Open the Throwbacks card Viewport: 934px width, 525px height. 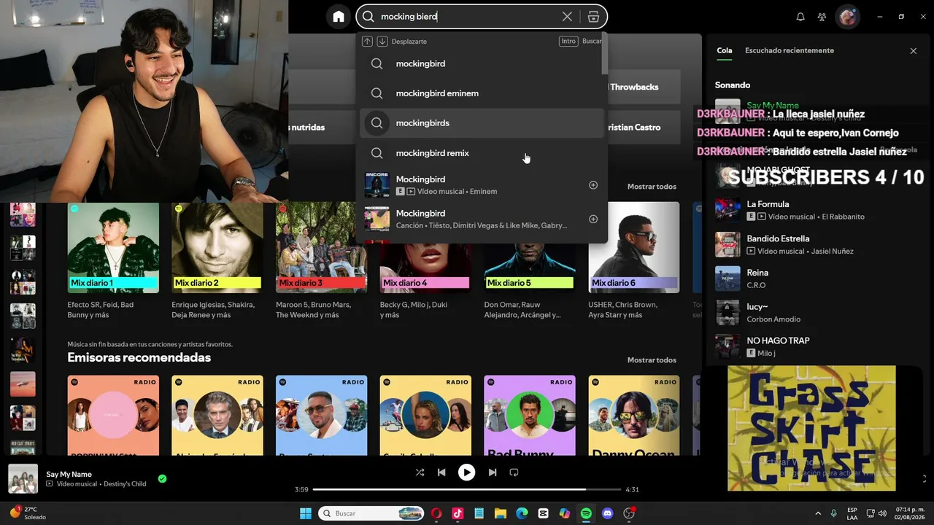click(x=644, y=87)
